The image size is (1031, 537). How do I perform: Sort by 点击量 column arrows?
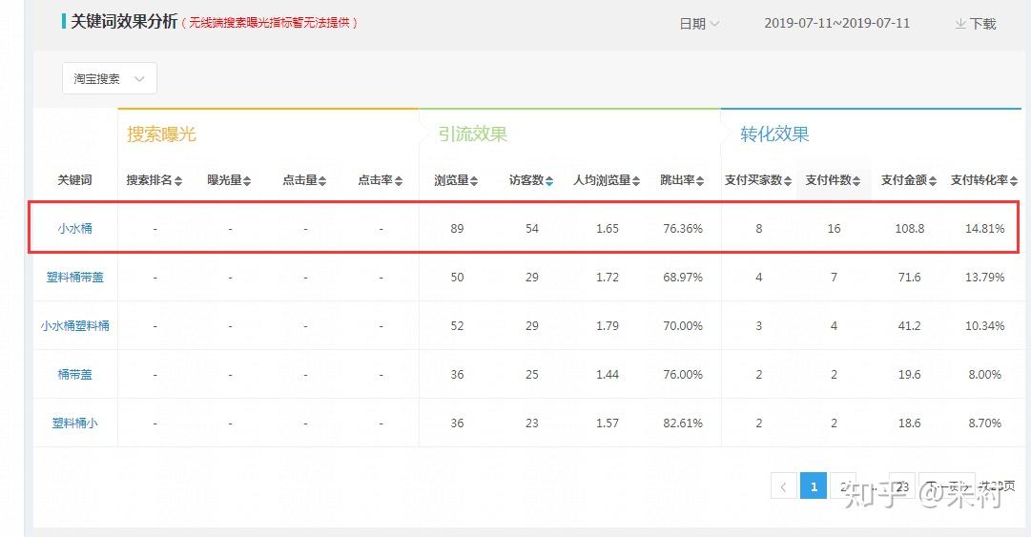[x=322, y=181]
